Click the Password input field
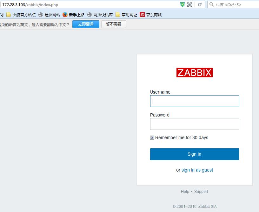 (194, 124)
